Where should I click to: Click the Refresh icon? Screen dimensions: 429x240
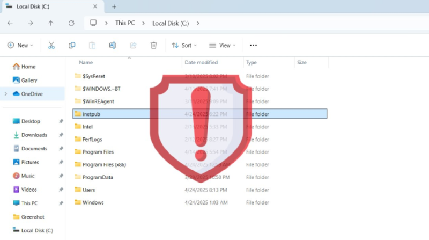tap(71, 23)
